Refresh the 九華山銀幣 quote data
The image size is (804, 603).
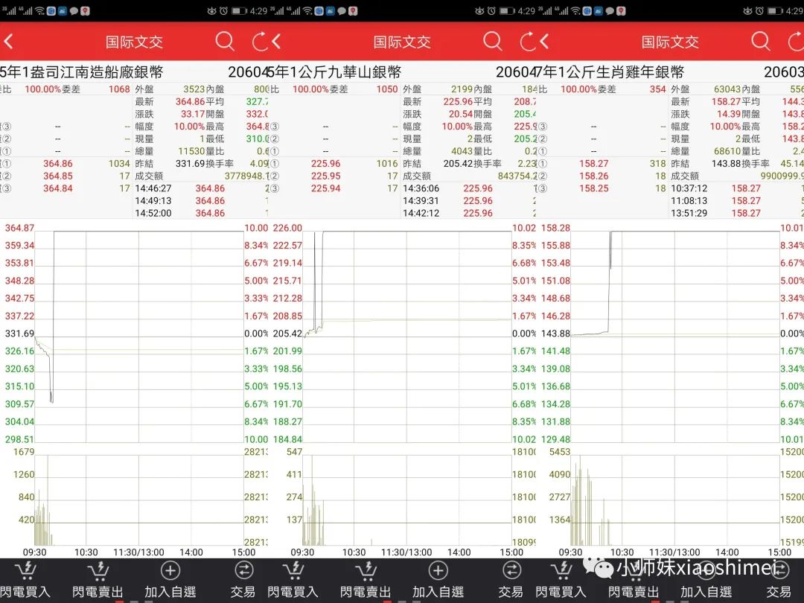click(x=527, y=41)
